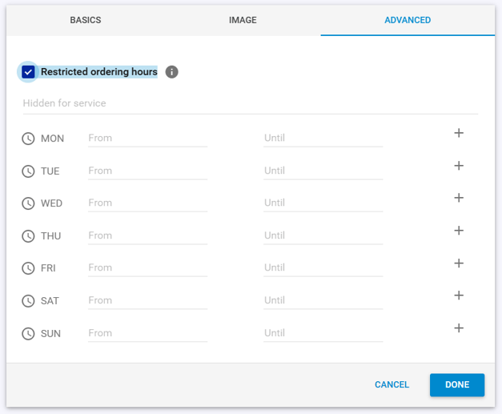Click the THU day label
This screenshot has height=414, width=502.
pyautogui.click(x=50, y=236)
